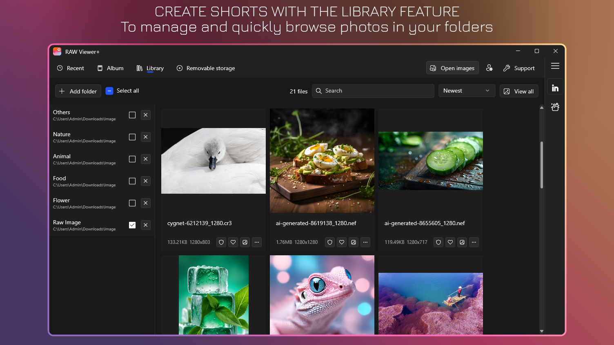Remove the Others folder with X
Image resolution: width=614 pixels, height=345 pixels.
click(x=146, y=115)
